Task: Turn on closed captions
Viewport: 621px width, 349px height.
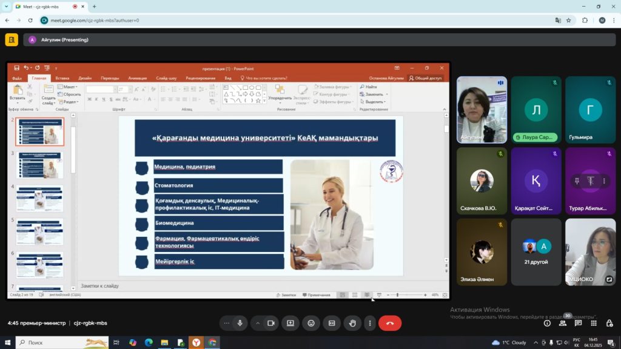Action: (332, 324)
